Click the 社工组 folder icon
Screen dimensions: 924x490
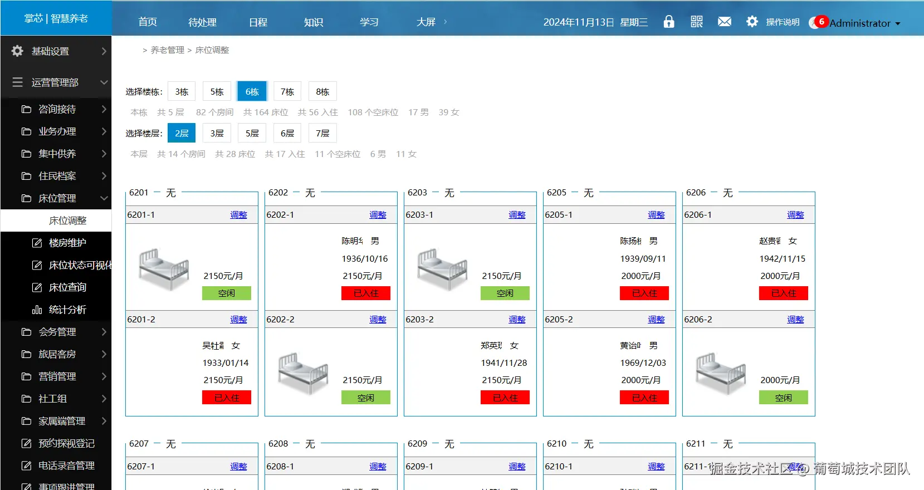pos(26,399)
